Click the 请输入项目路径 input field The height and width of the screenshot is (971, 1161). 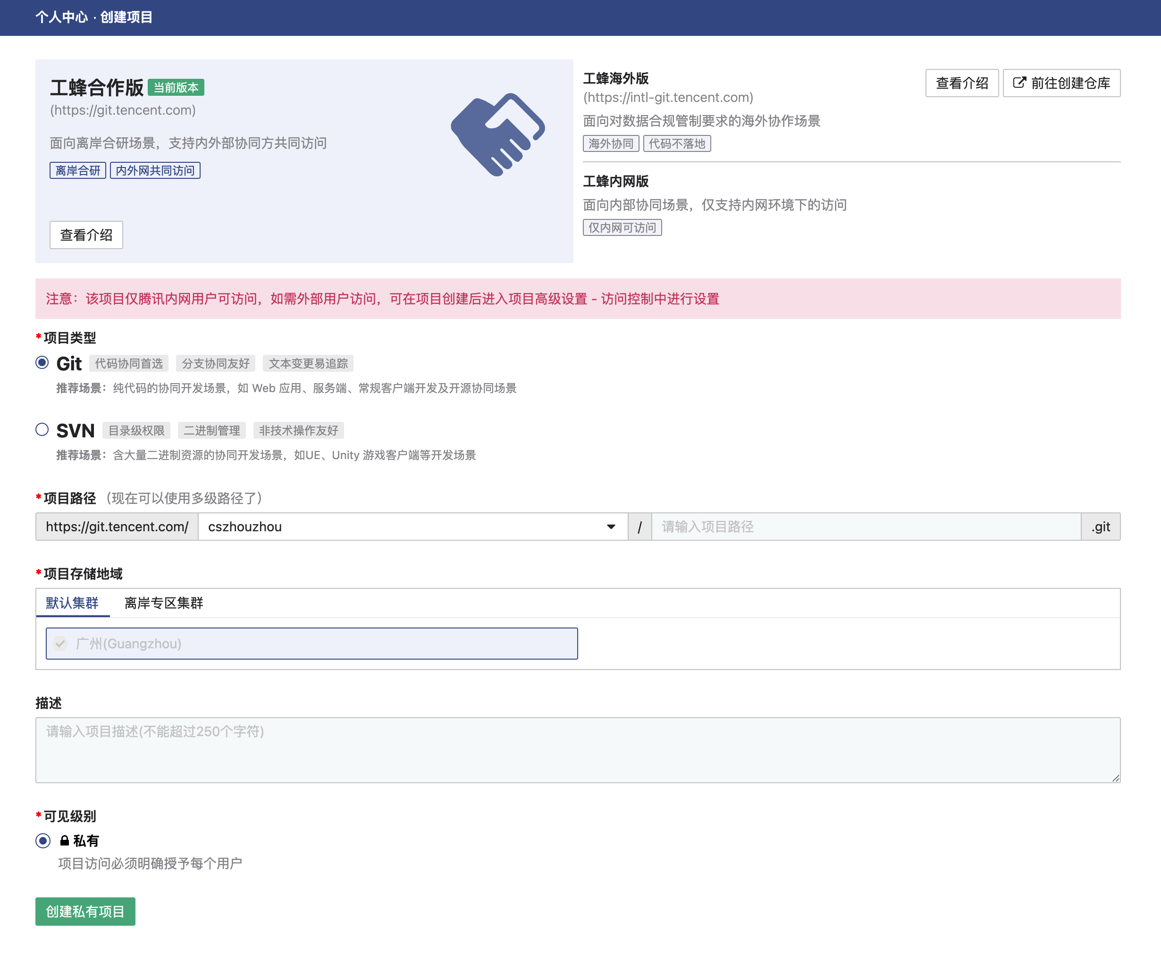(866, 527)
